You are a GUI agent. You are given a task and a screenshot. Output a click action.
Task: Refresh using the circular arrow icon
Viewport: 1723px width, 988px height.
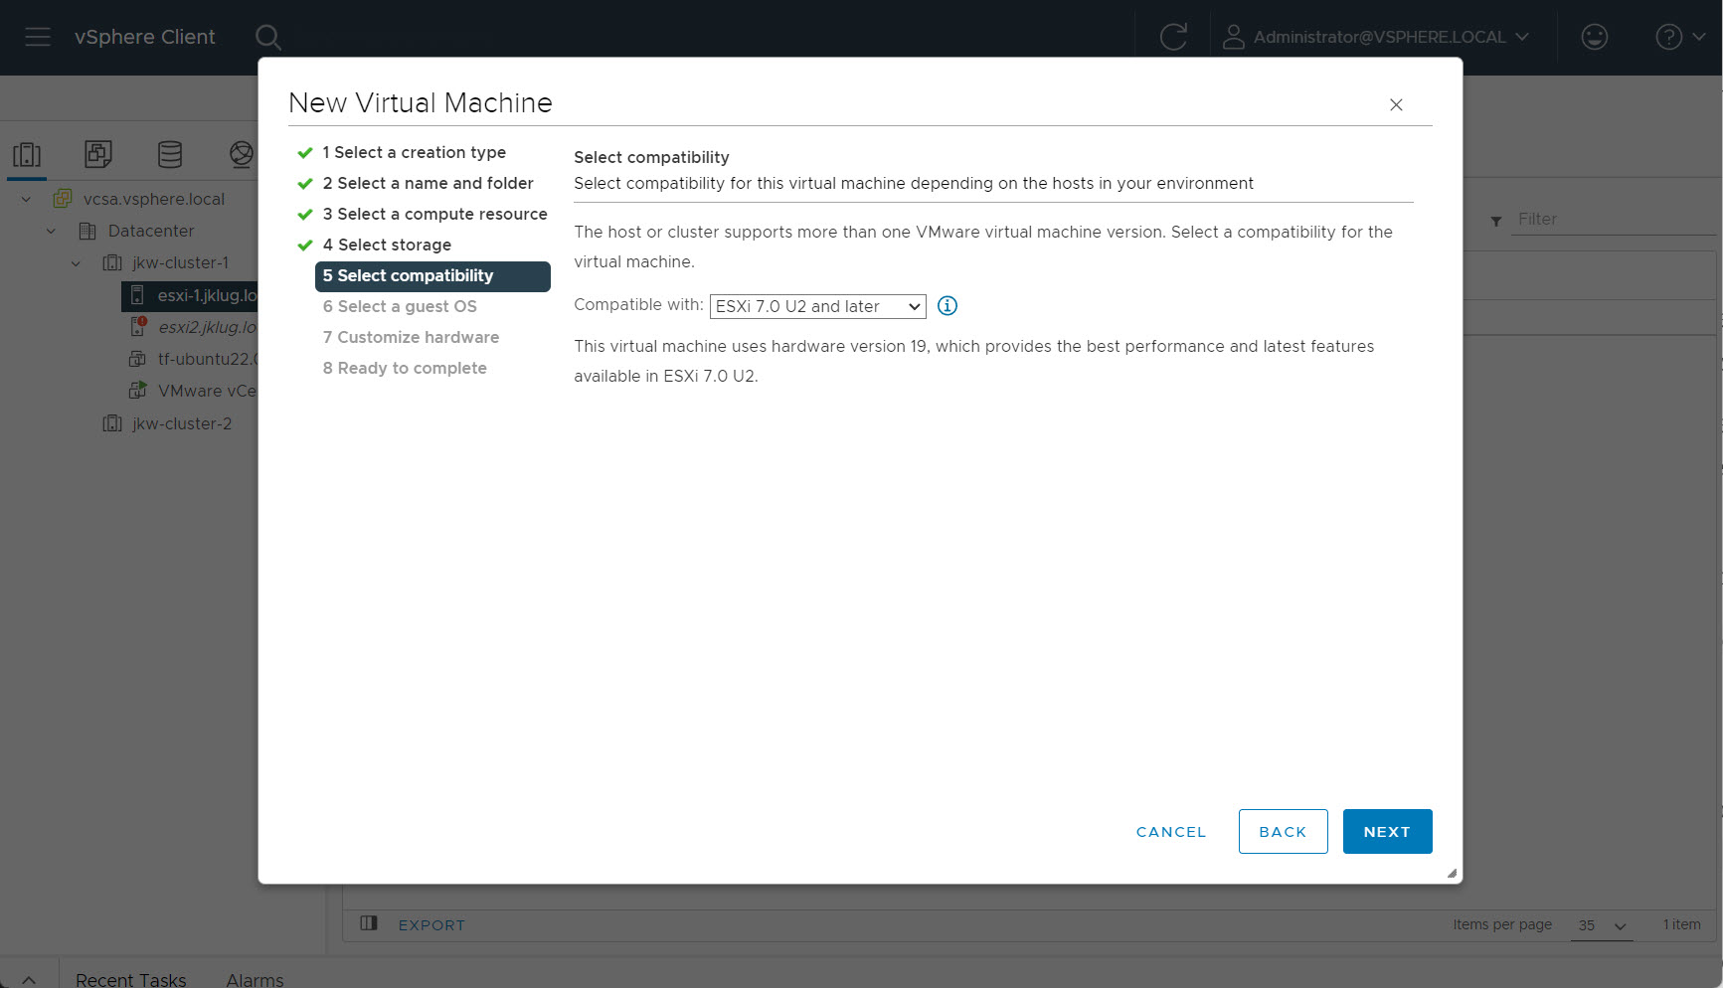click(x=1173, y=38)
